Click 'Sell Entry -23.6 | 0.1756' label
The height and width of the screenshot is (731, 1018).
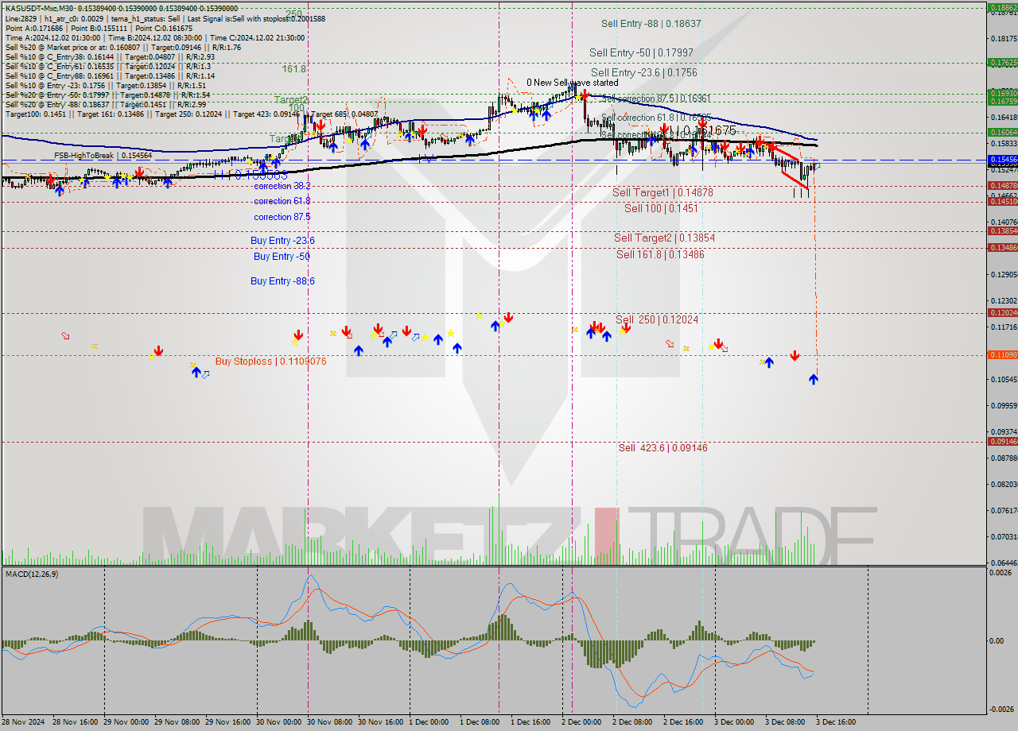coord(643,72)
